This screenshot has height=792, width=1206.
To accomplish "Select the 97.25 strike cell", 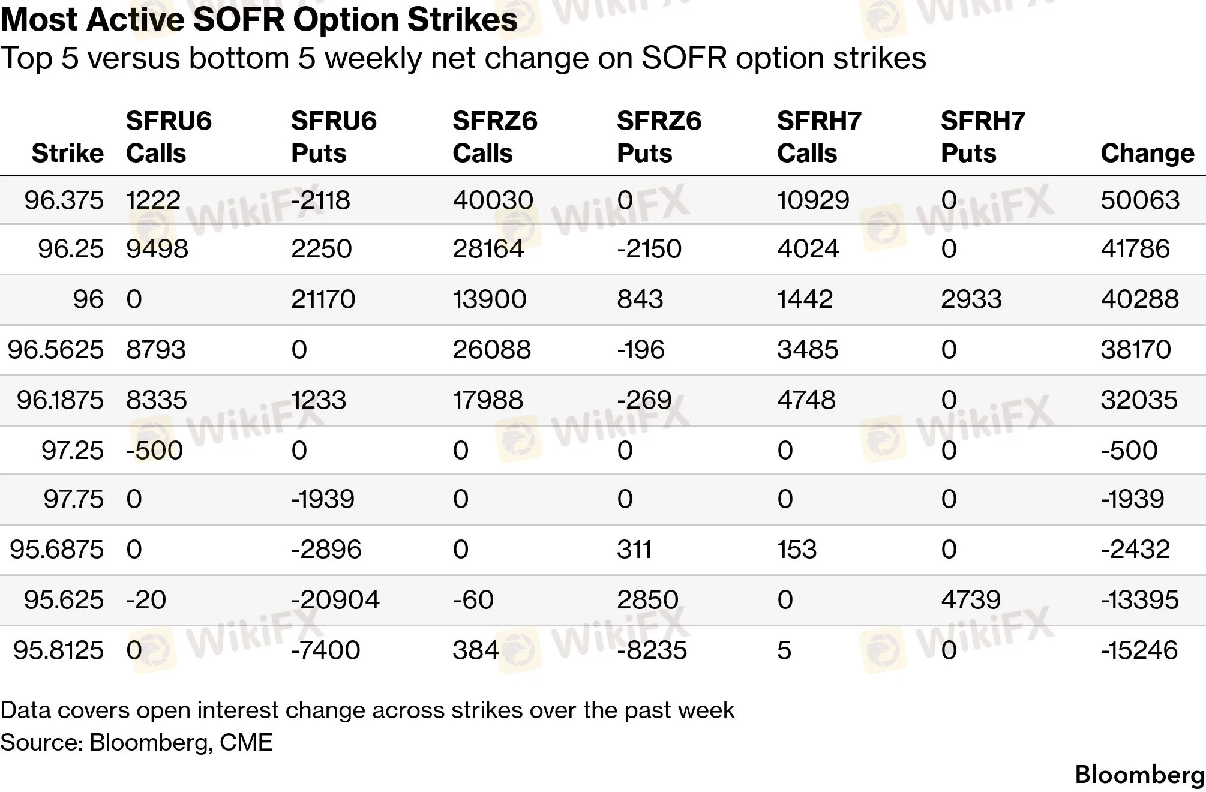I will click(x=72, y=450).
